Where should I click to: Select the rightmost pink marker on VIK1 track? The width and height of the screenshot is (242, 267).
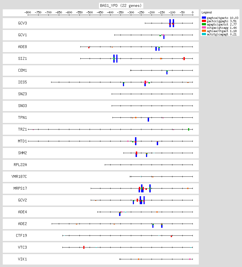(x=190, y=259)
